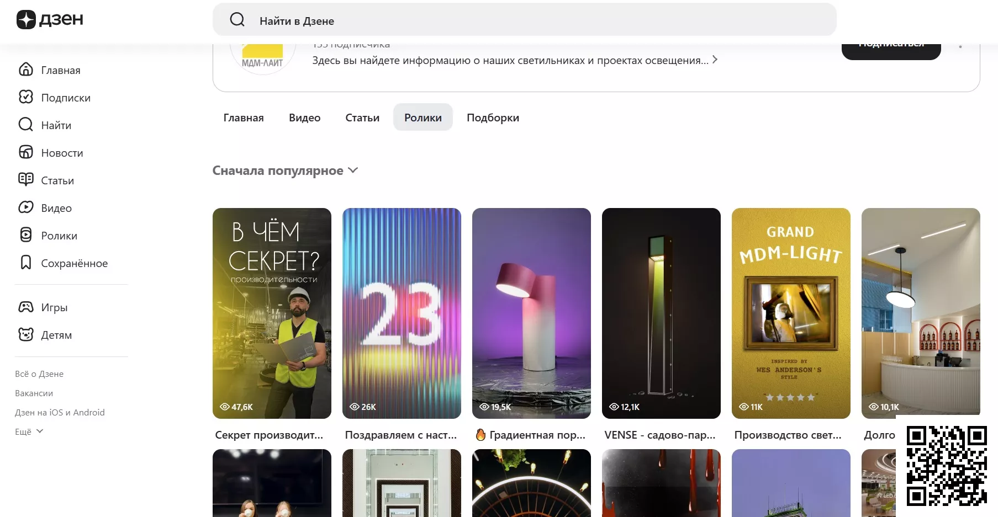Image resolution: width=998 pixels, height=517 pixels.
Task: Open the second-row red dripping paint thumbnail
Action: [x=661, y=483]
